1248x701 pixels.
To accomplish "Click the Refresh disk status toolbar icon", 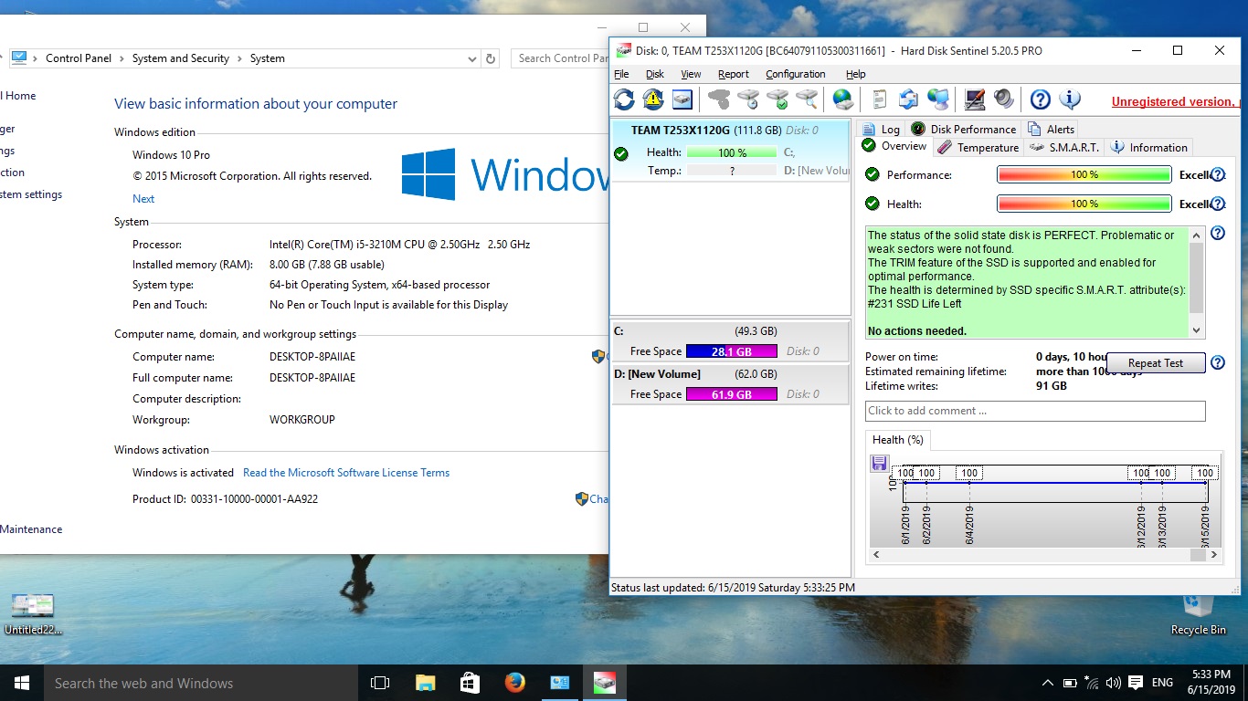I will pos(624,99).
